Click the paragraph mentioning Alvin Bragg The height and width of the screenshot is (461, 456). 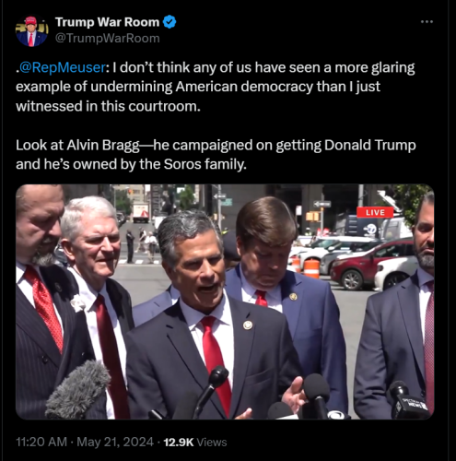216,155
